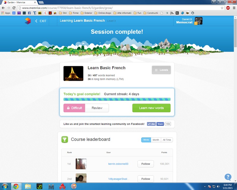
Task: Open the Chrome menu
Action: pyautogui.click(x=234, y=8)
